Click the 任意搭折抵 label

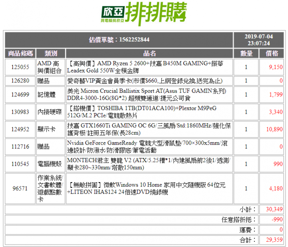coord(238,219)
